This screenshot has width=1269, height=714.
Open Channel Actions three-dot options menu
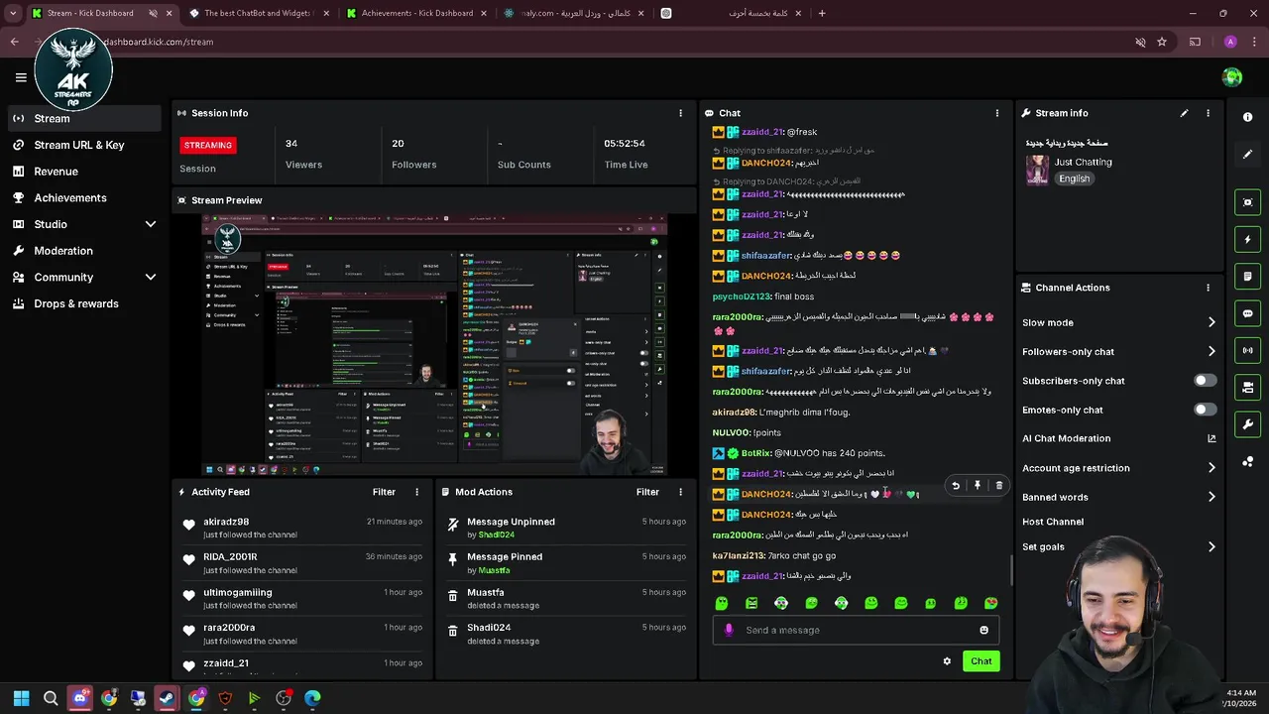pyautogui.click(x=1208, y=288)
